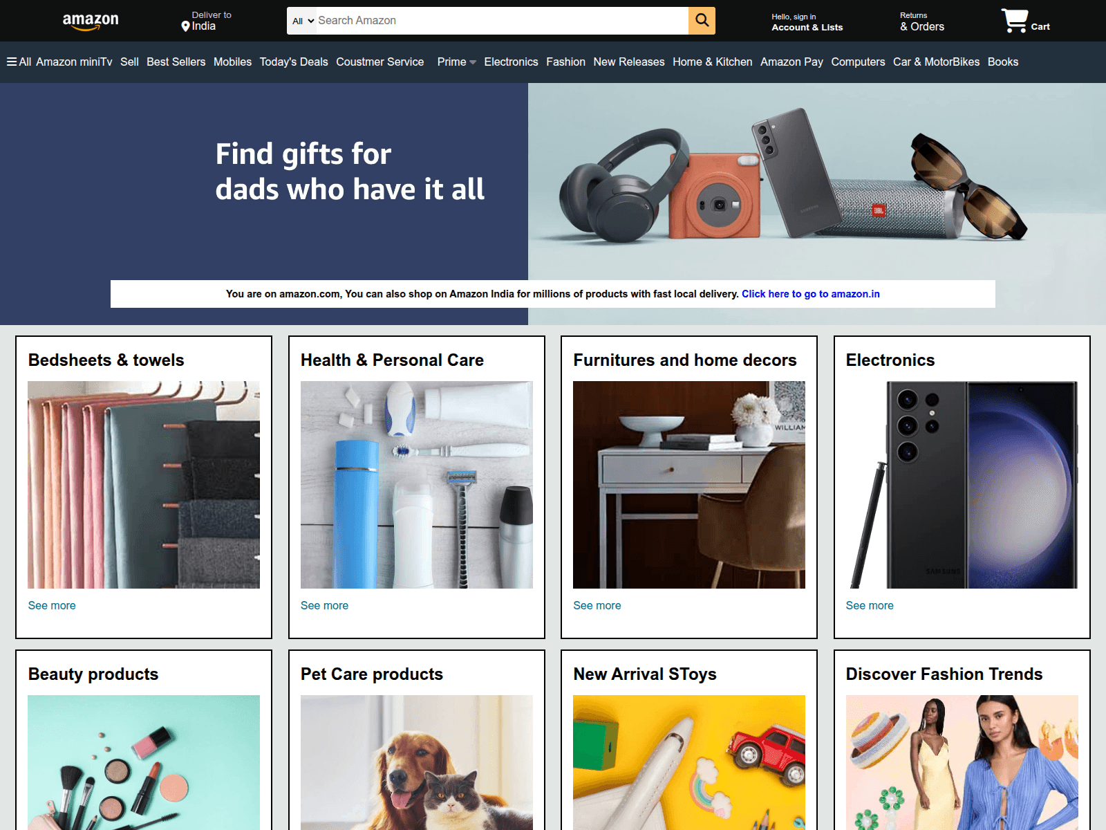Click inside the Search Amazon field
Viewport: 1106px width, 830px height.
point(502,21)
